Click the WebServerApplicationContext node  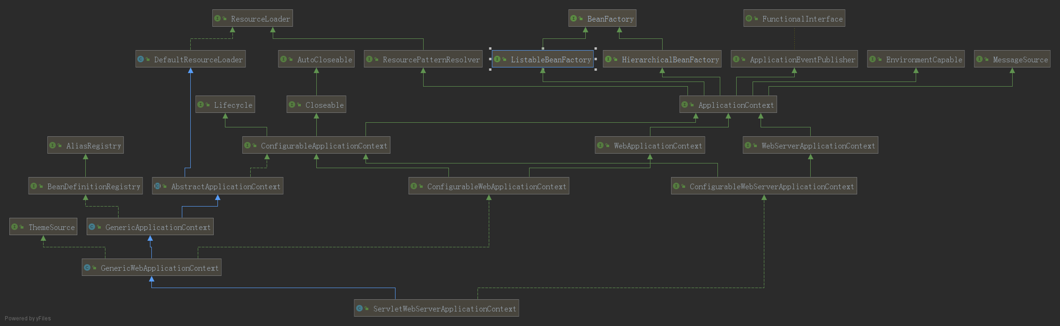pos(810,145)
